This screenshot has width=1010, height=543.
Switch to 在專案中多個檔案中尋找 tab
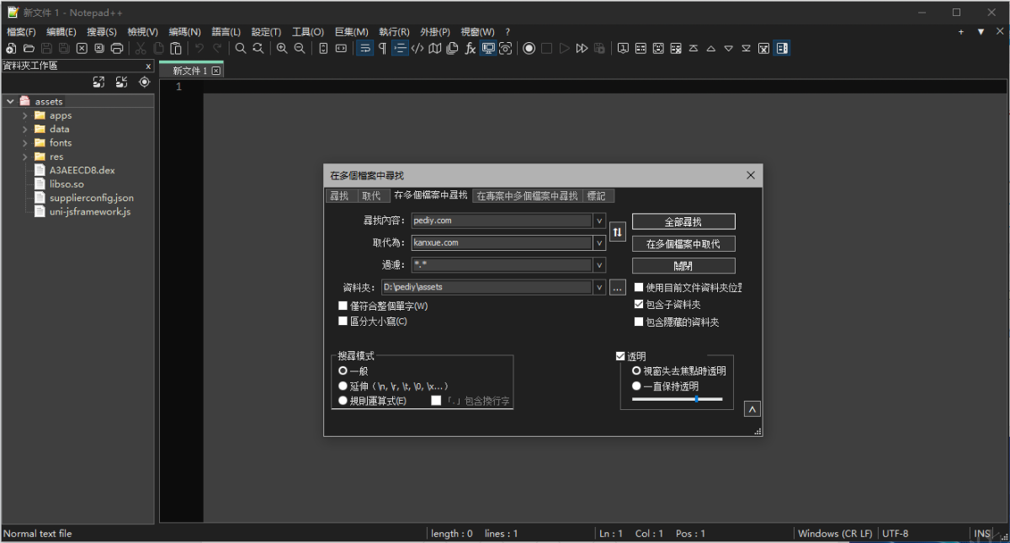(527, 195)
